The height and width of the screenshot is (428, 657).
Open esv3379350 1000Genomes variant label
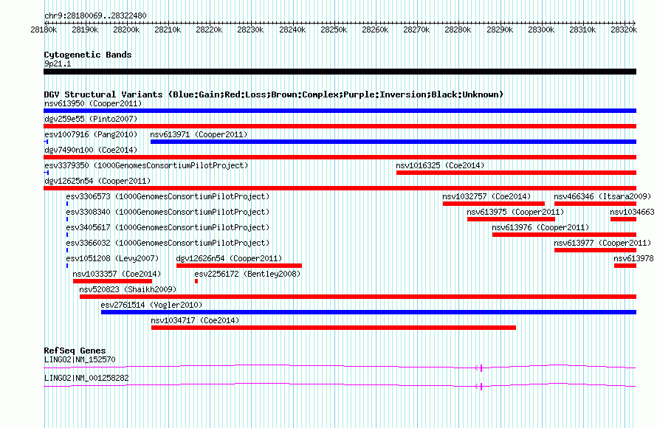point(146,165)
